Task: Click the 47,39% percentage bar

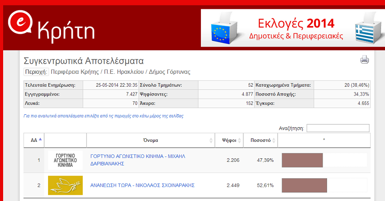Action: pyautogui.click(x=303, y=160)
